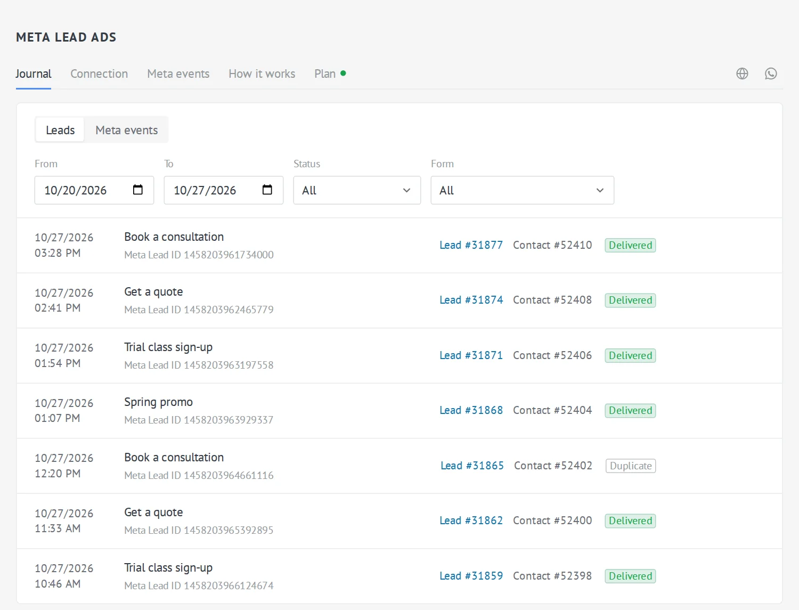Click the From date field 10/20/2026
799x610 pixels.
pos(94,190)
